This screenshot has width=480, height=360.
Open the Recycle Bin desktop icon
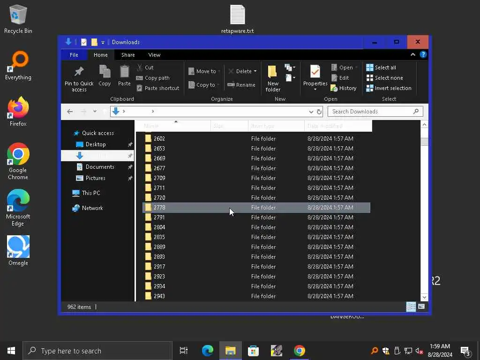[x=18, y=19]
